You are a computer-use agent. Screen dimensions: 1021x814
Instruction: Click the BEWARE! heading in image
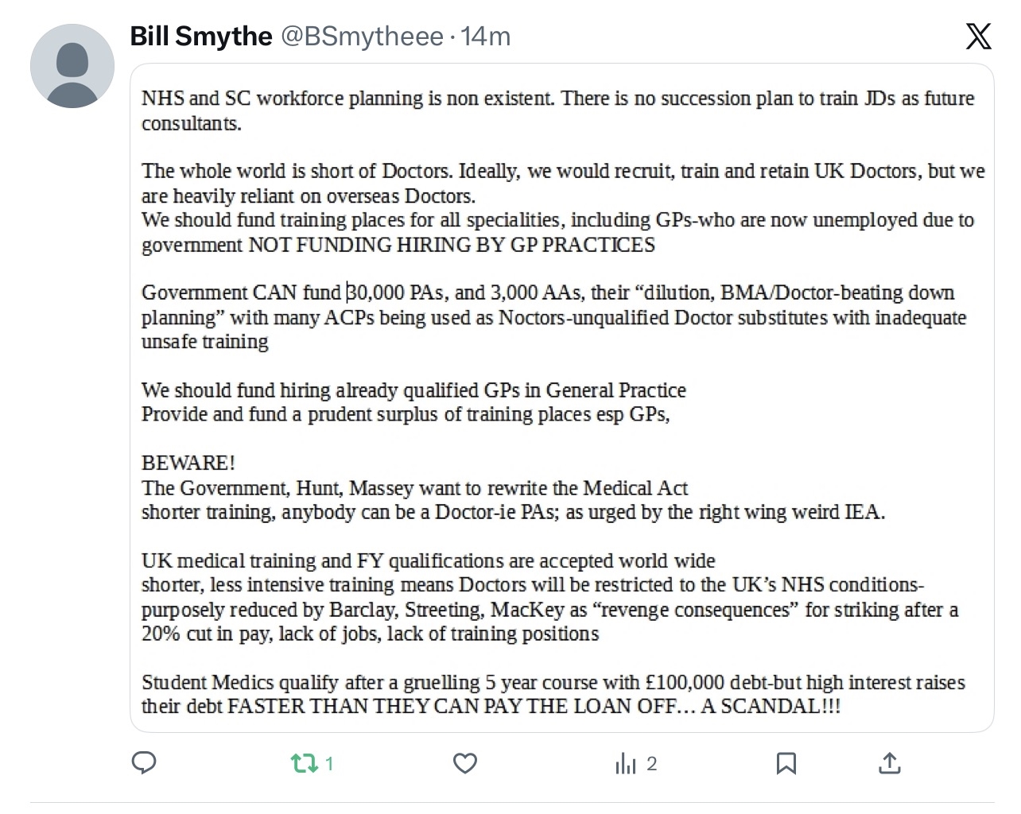click(x=188, y=463)
